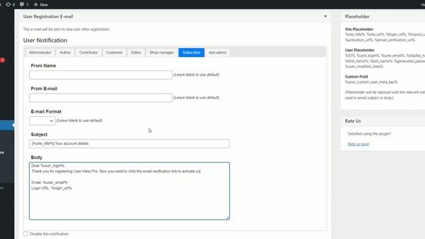Click the Placeholder panel title
Image resolution: width=425 pixels, height=239 pixels.
[x=357, y=17]
